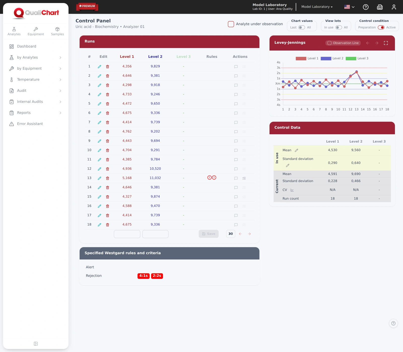403x352 pixels.
Task: Open the help icon in top bar
Action: [366, 7]
